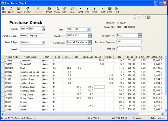Click the Del toolbar icon
The image size is (168, 121).
pyautogui.click(x=4, y=10)
